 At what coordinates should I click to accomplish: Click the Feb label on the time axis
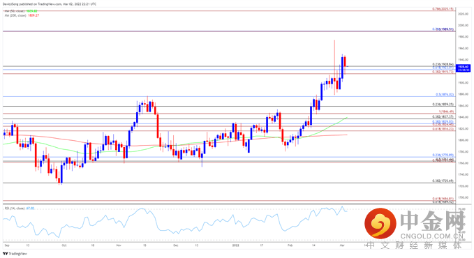click(x=290, y=245)
